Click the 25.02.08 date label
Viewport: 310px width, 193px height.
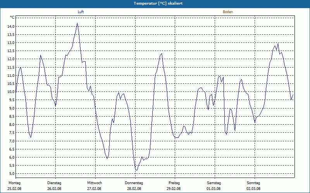(14, 189)
